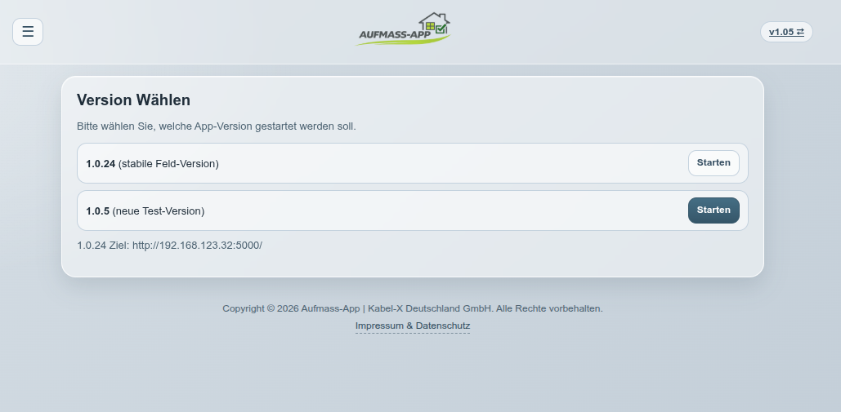Click the green checkmark in the logo
This screenshot has width=841, height=412.
click(x=441, y=29)
